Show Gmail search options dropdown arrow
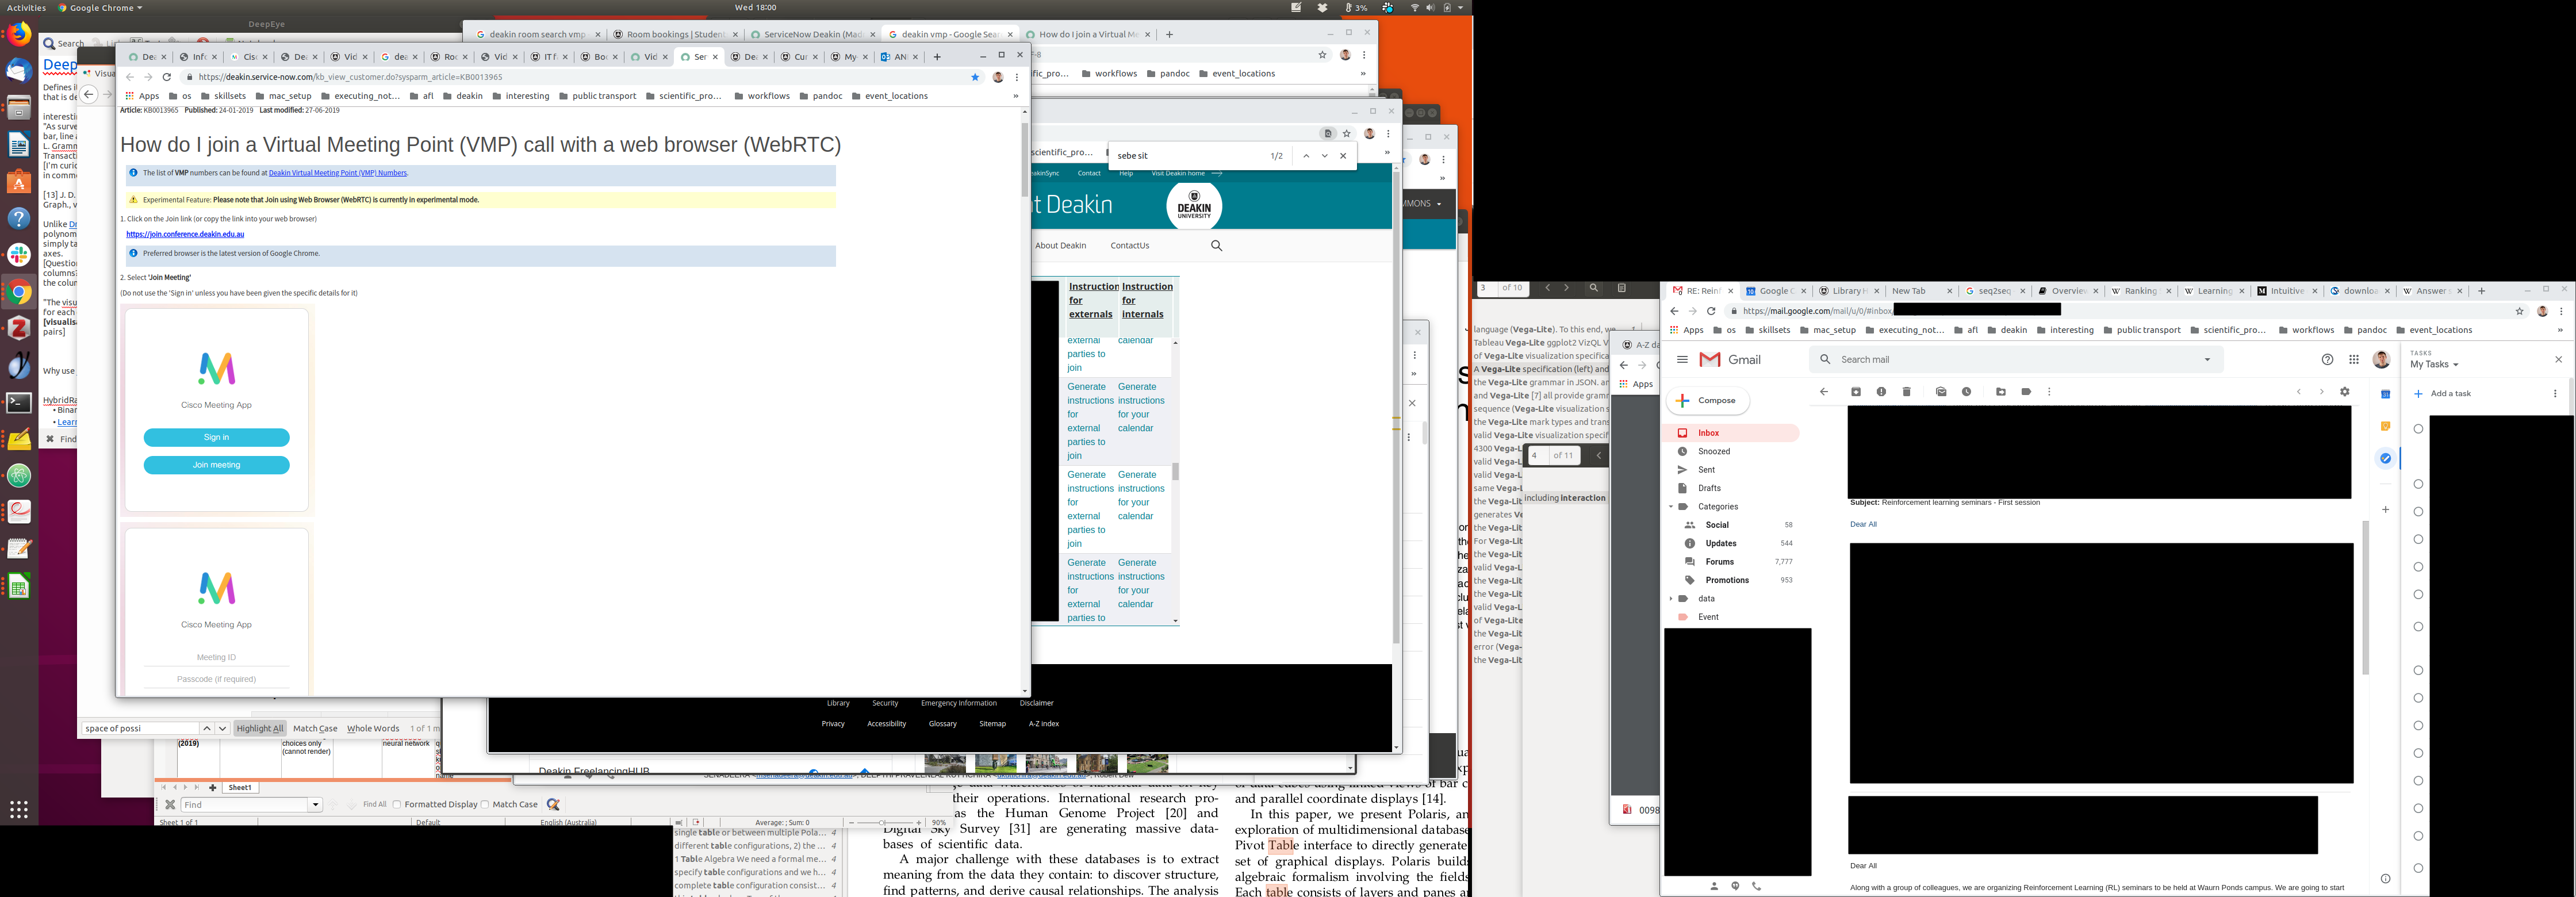2576x897 pixels. [2207, 360]
